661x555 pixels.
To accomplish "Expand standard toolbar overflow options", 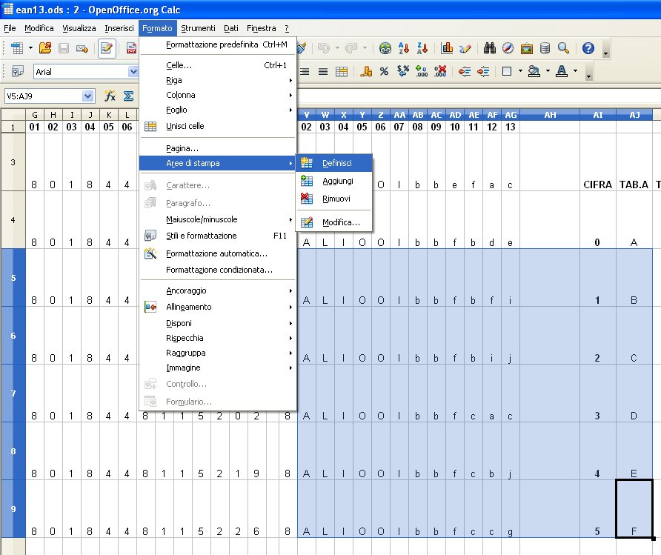I will pos(605,49).
